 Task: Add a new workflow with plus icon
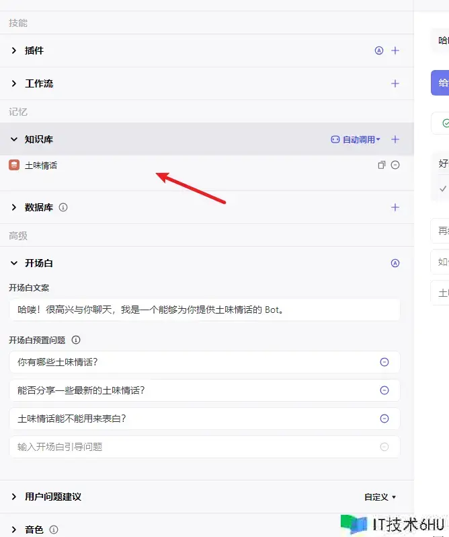pyautogui.click(x=395, y=83)
